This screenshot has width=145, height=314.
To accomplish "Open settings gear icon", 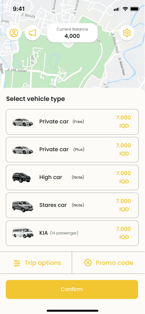I will click(x=127, y=33).
